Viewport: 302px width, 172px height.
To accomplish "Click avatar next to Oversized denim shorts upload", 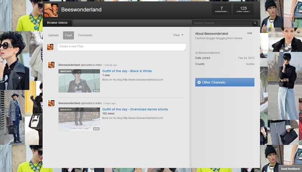I will coord(51,103).
